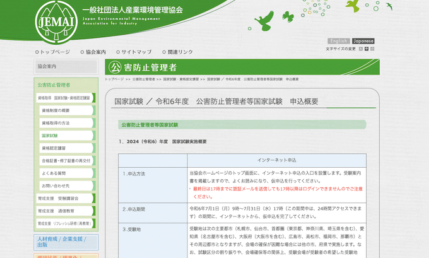Viewport: 429px width, 258px height.
Task: Open 協会案内 in top navigation
Action: point(93,52)
